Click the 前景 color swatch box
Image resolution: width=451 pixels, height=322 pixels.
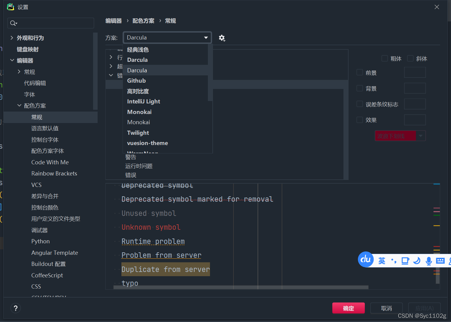click(x=415, y=72)
